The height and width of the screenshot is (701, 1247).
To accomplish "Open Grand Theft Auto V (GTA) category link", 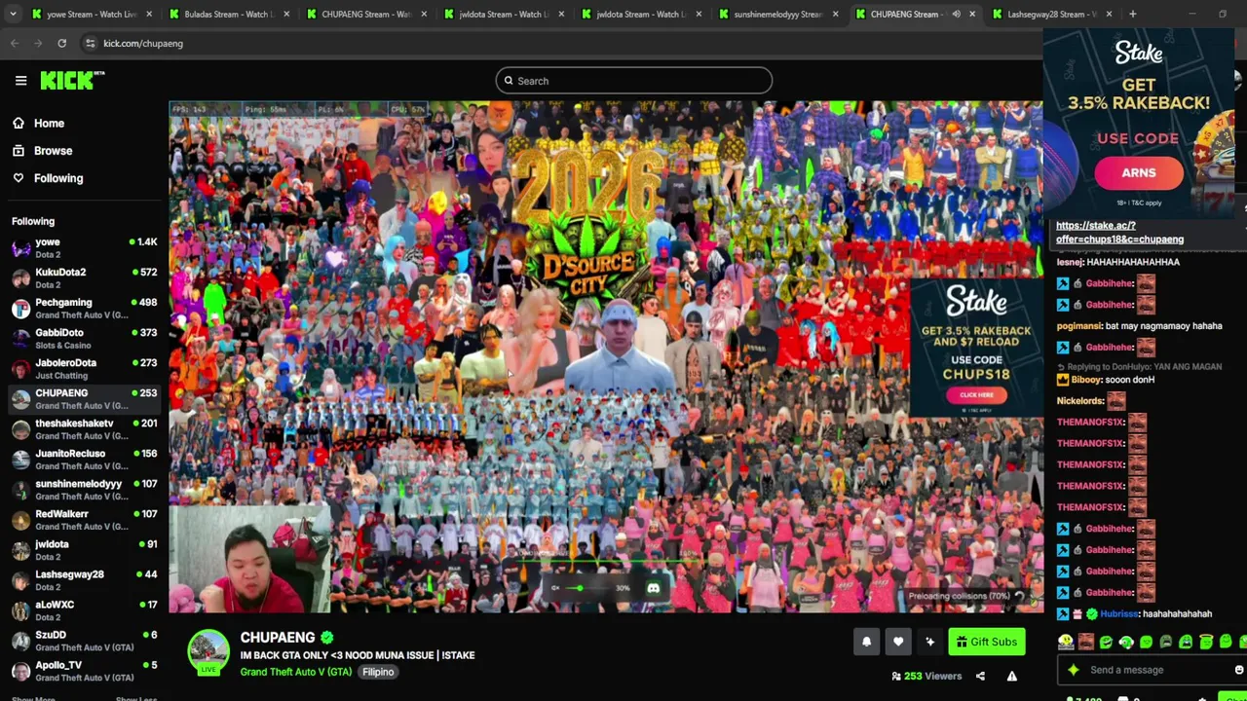I will pyautogui.click(x=296, y=672).
